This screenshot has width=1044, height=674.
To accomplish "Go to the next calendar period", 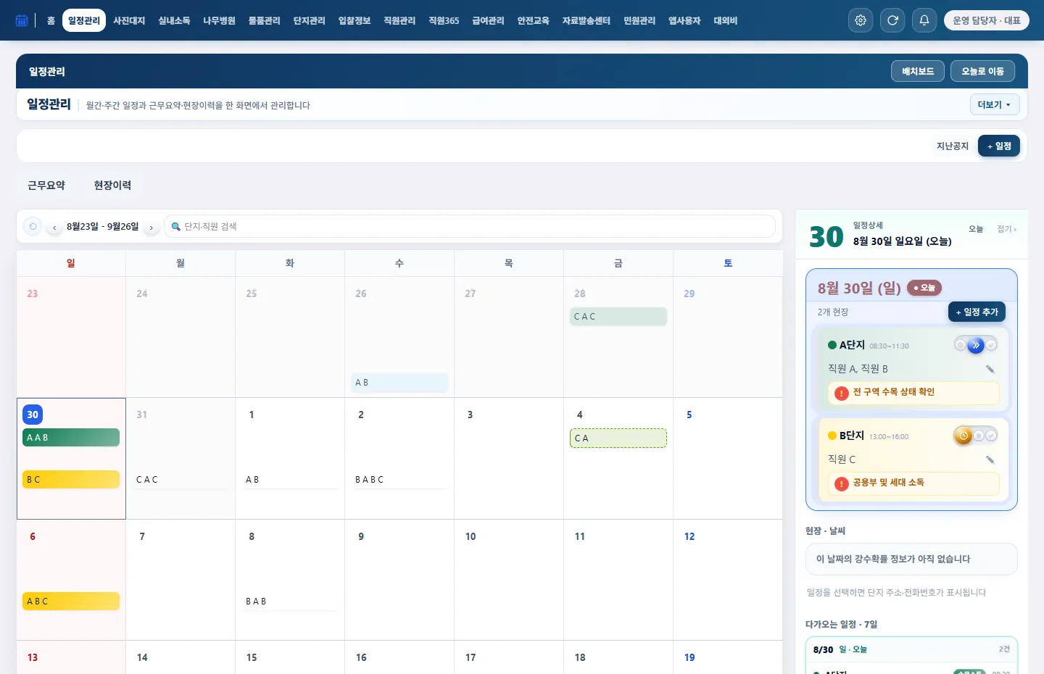I will coord(151,228).
